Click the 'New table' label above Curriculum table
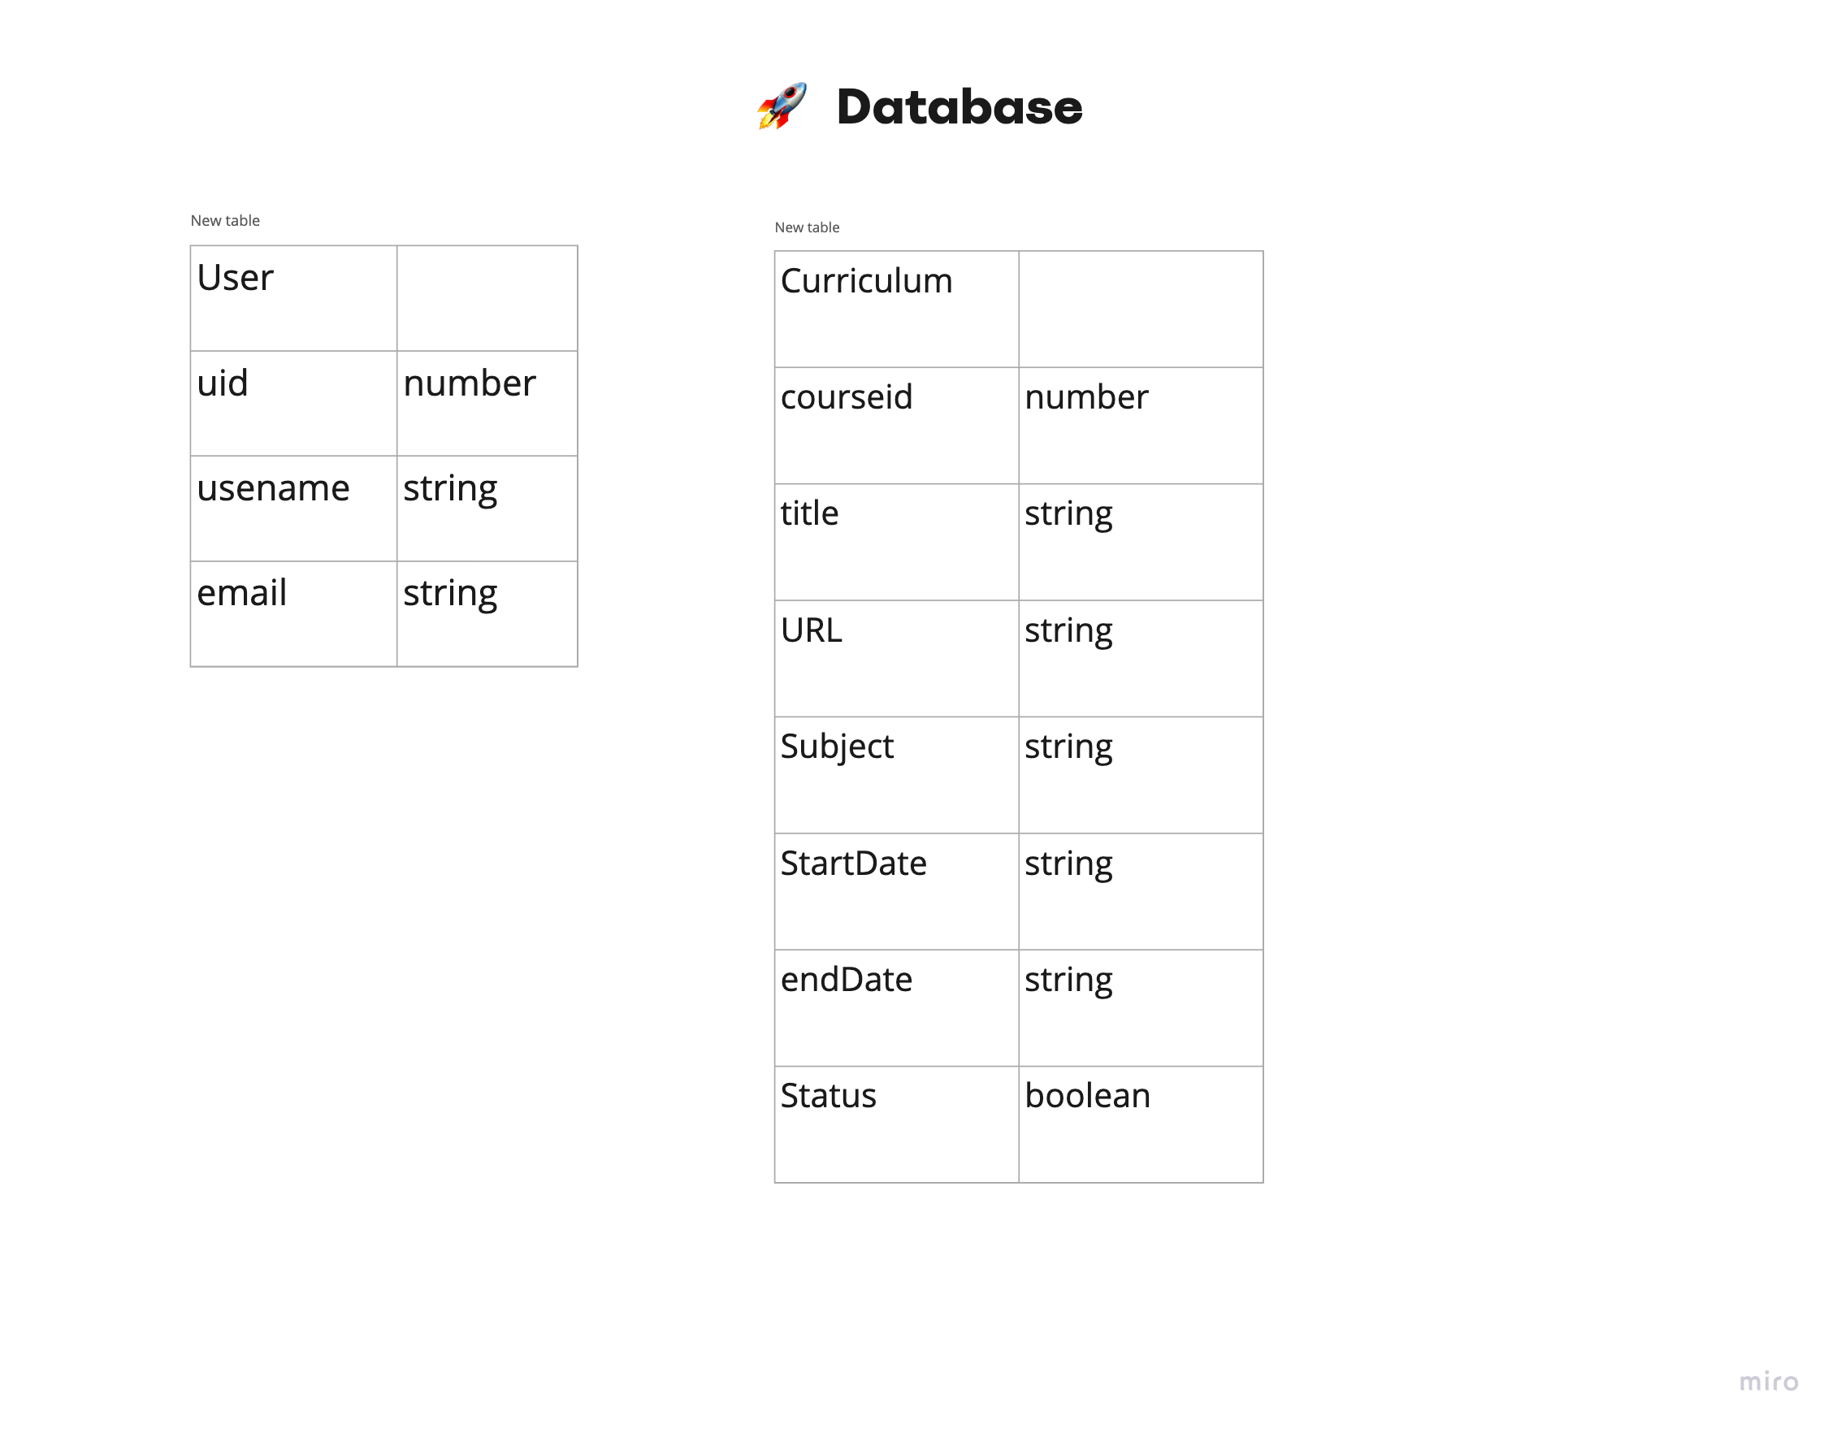The height and width of the screenshot is (1433, 1841). tap(807, 227)
